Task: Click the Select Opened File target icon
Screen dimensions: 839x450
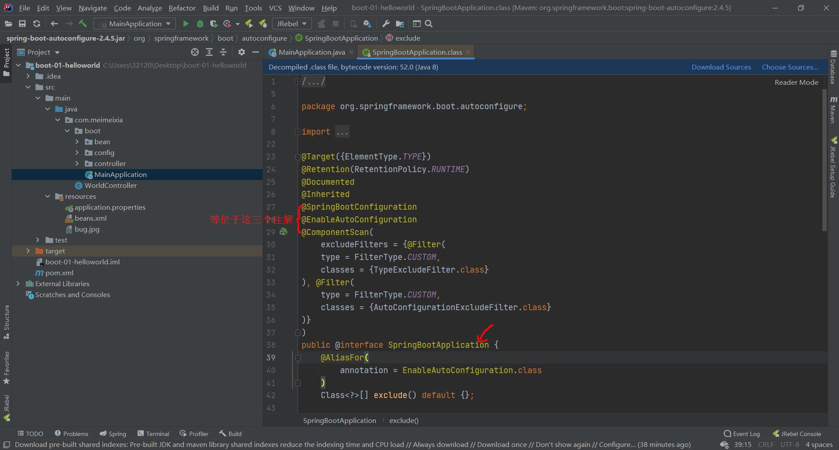Action: click(195, 52)
